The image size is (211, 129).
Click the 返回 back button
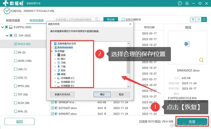coord(19,121)
